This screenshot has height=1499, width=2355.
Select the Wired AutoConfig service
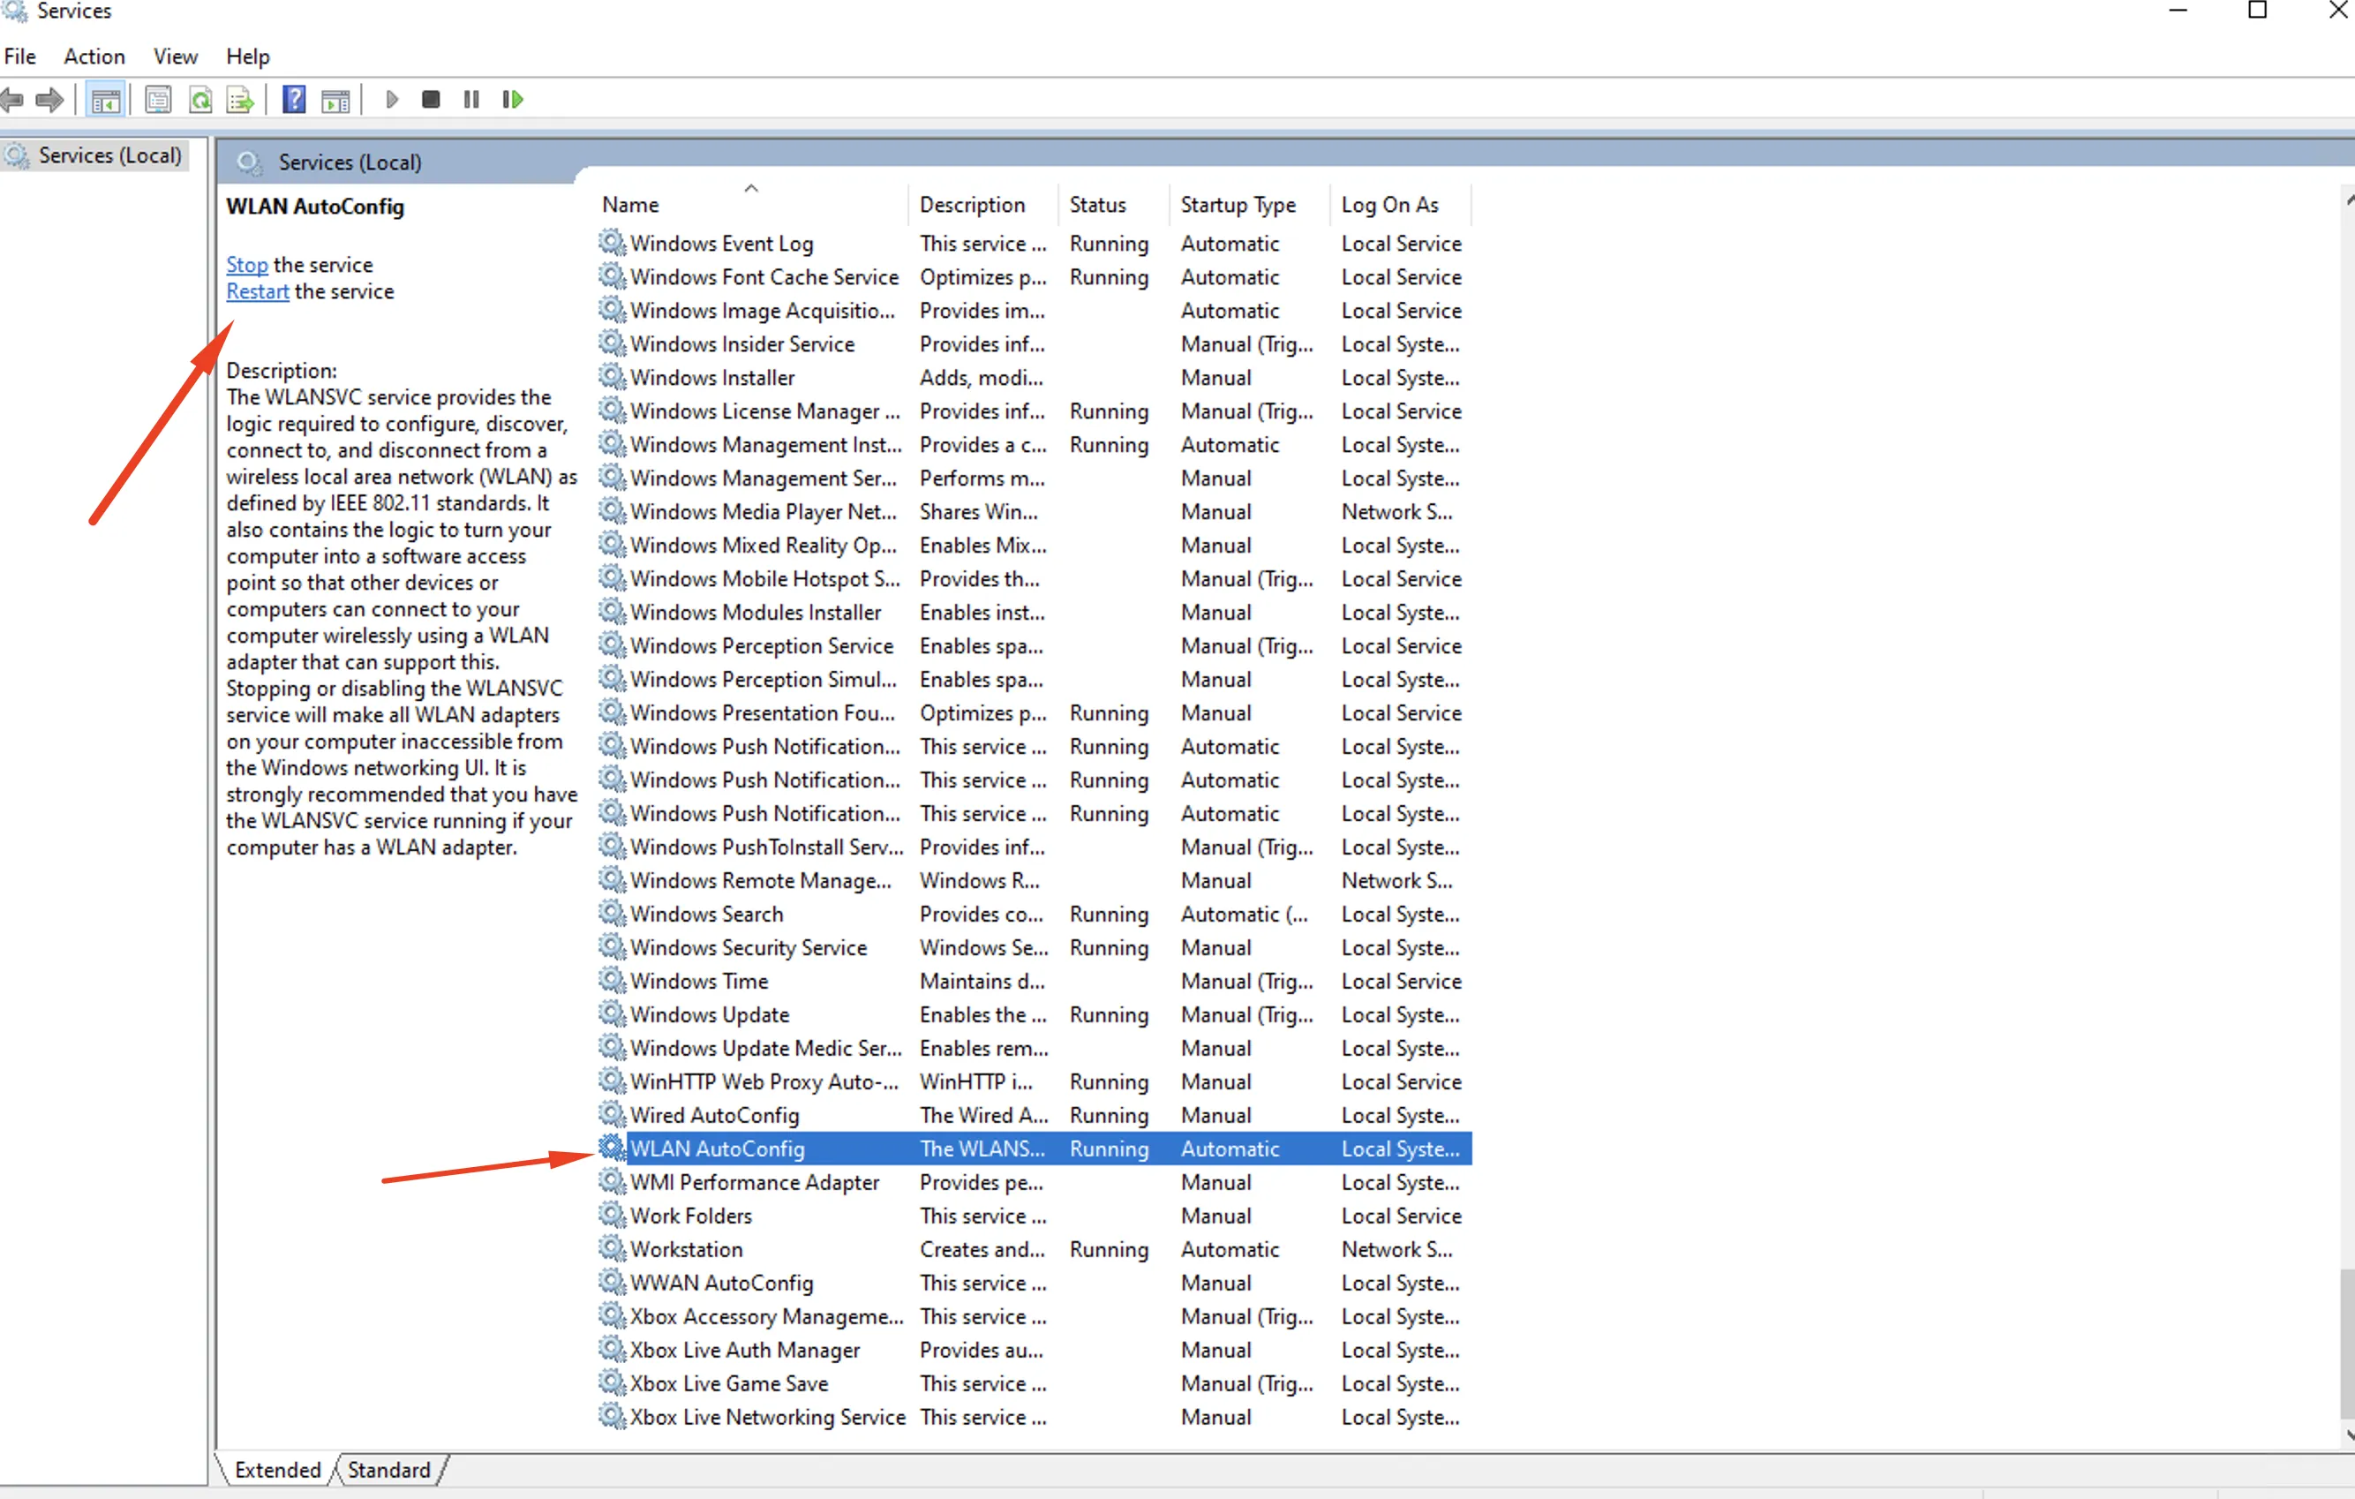tap(1035, 1115)
